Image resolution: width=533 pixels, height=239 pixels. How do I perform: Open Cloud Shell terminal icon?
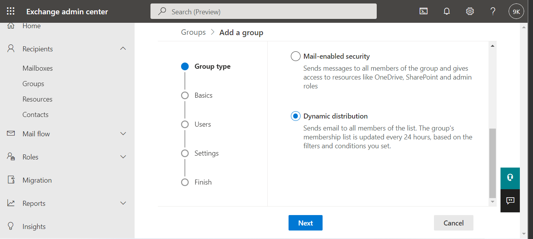click(x=424, y=12)
